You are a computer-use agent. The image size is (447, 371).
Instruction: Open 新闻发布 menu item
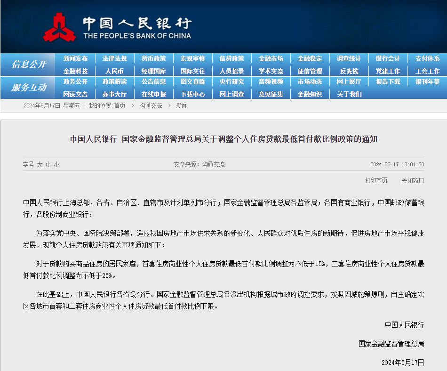tap(75, 58)
